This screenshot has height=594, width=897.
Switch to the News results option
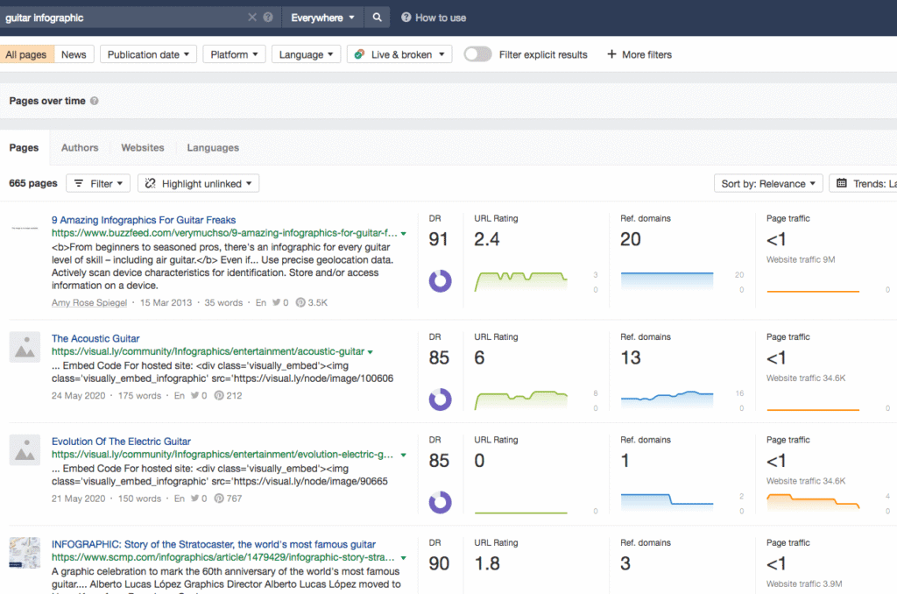coord(74,54)
